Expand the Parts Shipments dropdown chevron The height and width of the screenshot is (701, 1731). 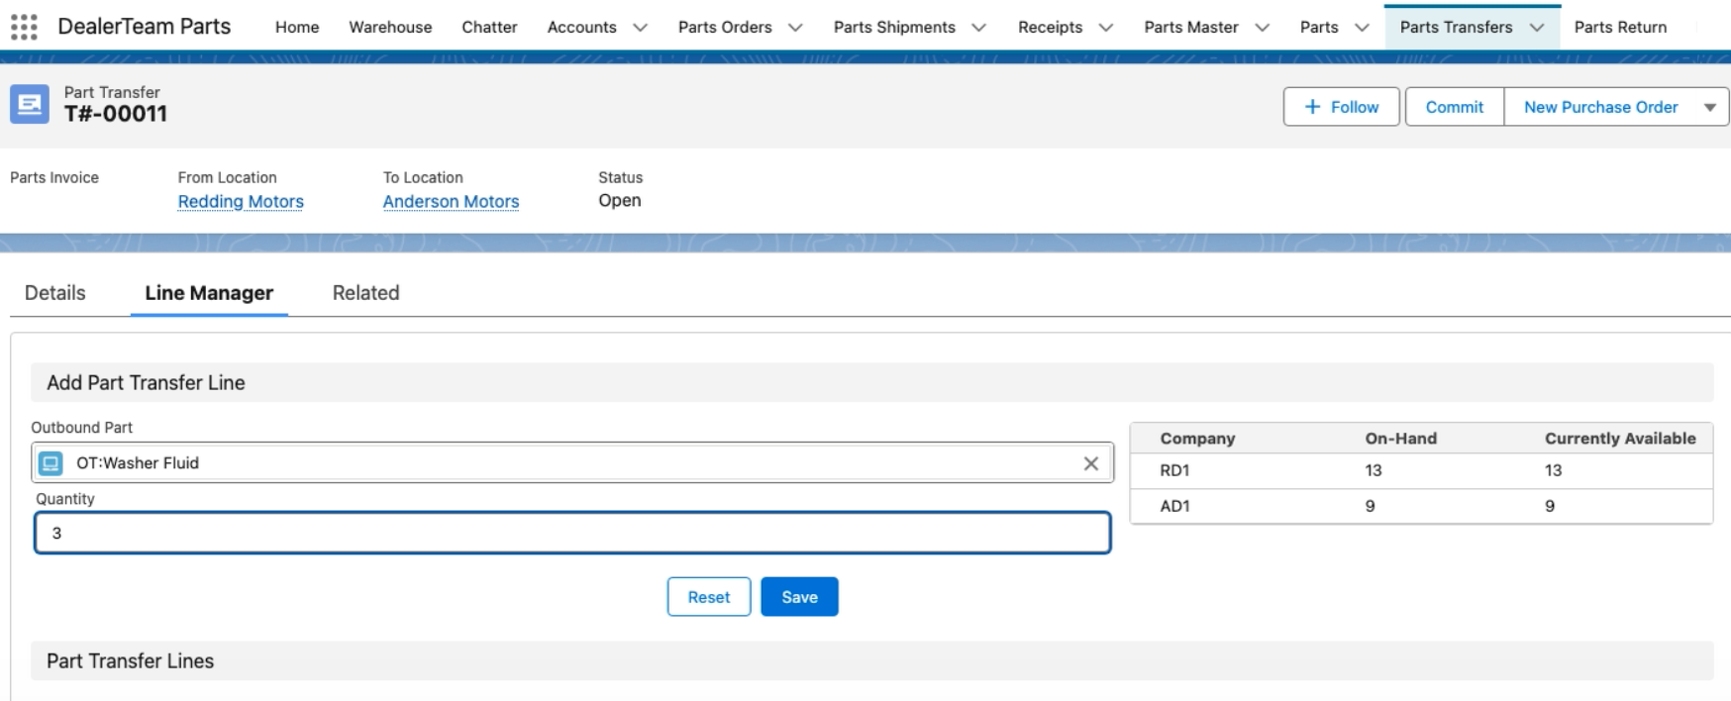pos(978,28)
